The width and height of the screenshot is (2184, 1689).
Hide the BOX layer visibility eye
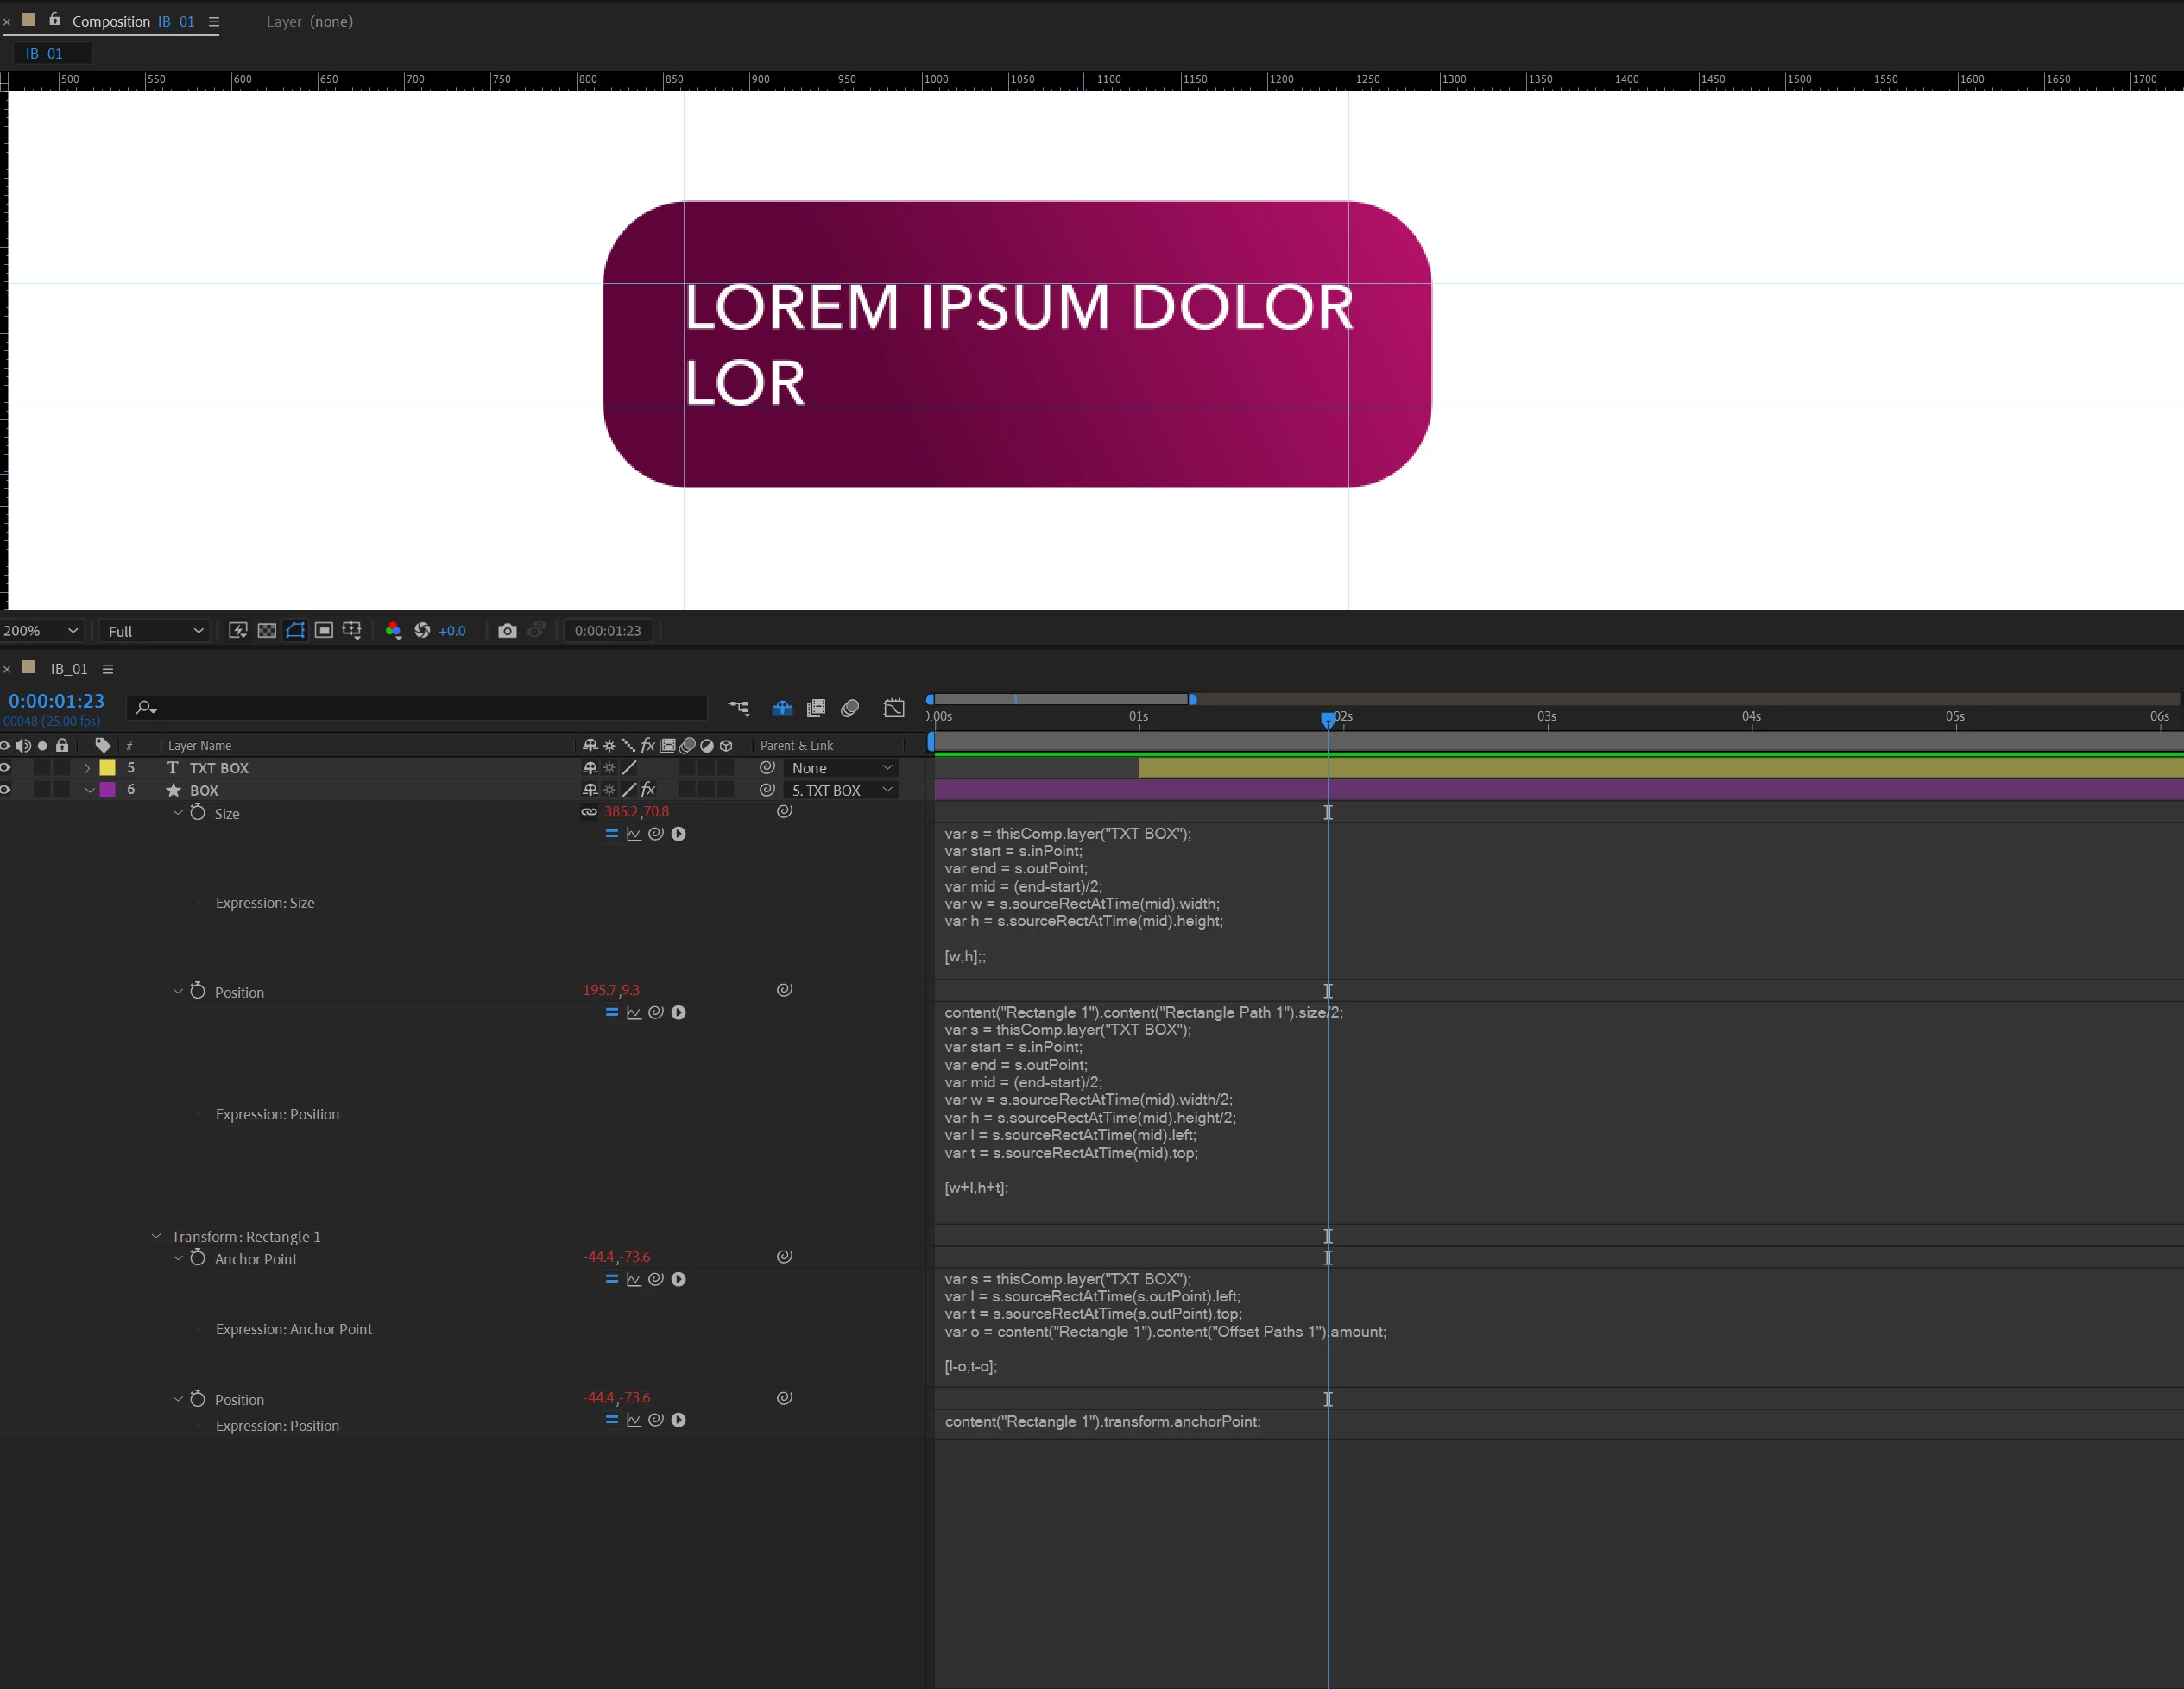coord(6,790)
